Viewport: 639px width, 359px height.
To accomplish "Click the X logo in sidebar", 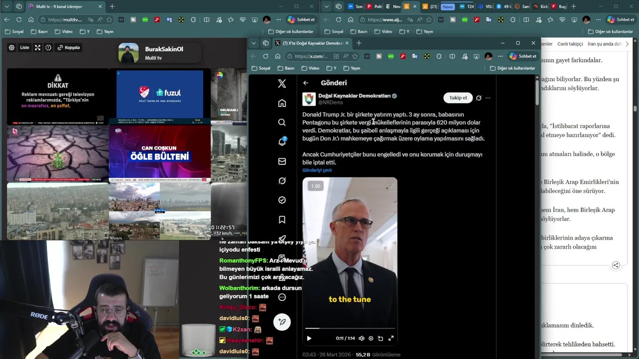I will coord(282,84).
